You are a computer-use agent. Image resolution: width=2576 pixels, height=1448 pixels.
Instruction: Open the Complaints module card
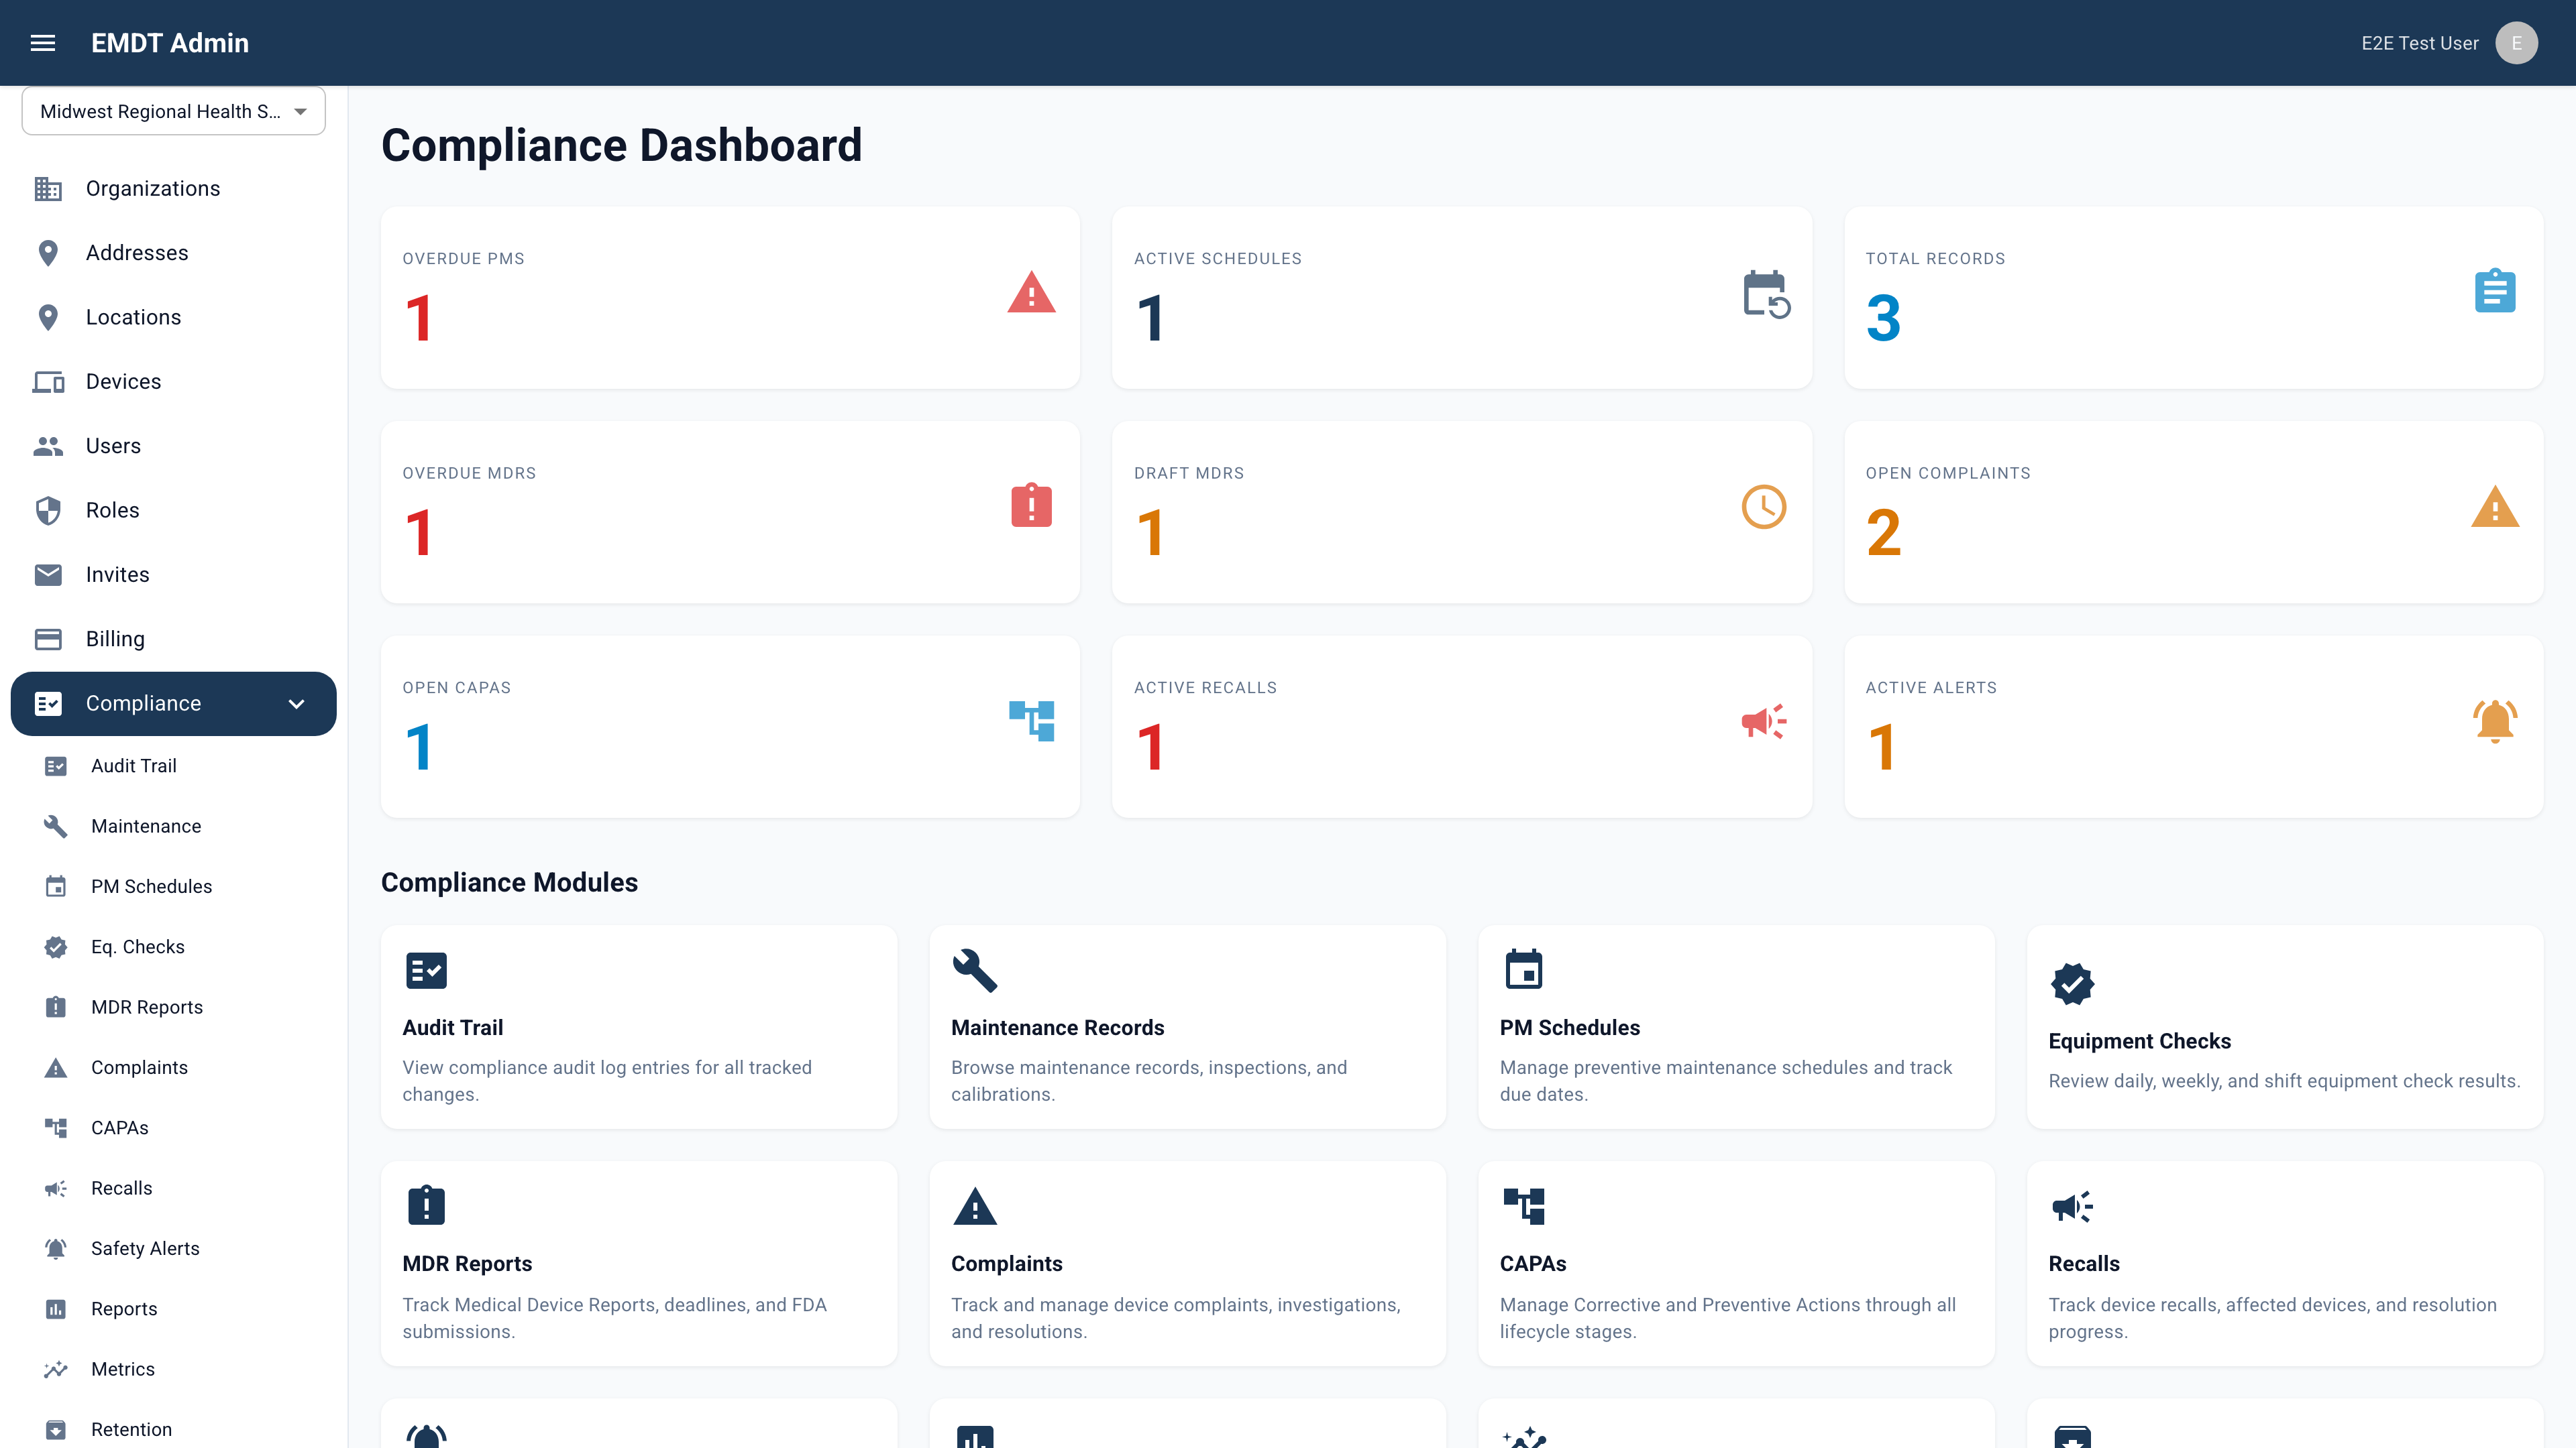[1188, 1263]
